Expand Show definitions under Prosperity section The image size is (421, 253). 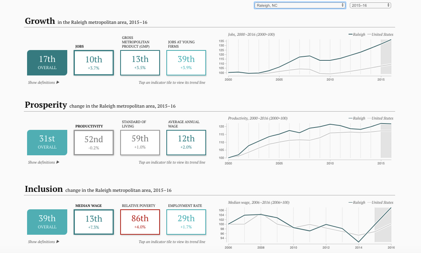click(x=43, y=162)
